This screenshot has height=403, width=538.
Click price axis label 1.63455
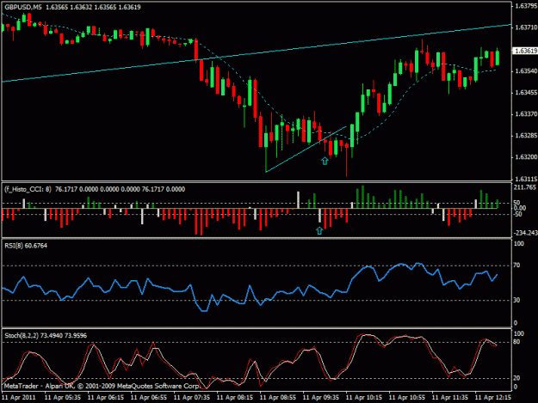[526, 93]
